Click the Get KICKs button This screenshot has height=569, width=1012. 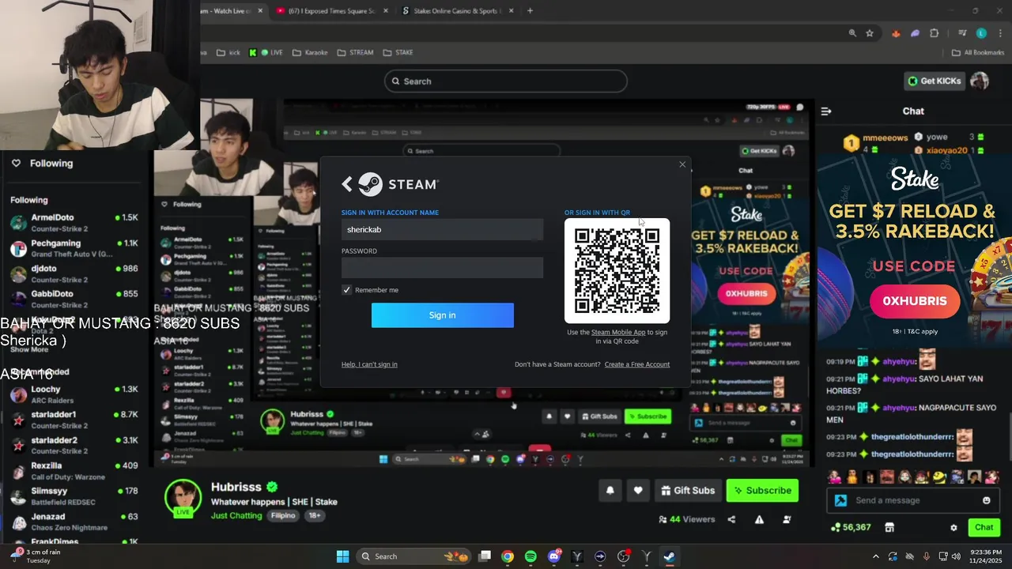pos(935,81)
